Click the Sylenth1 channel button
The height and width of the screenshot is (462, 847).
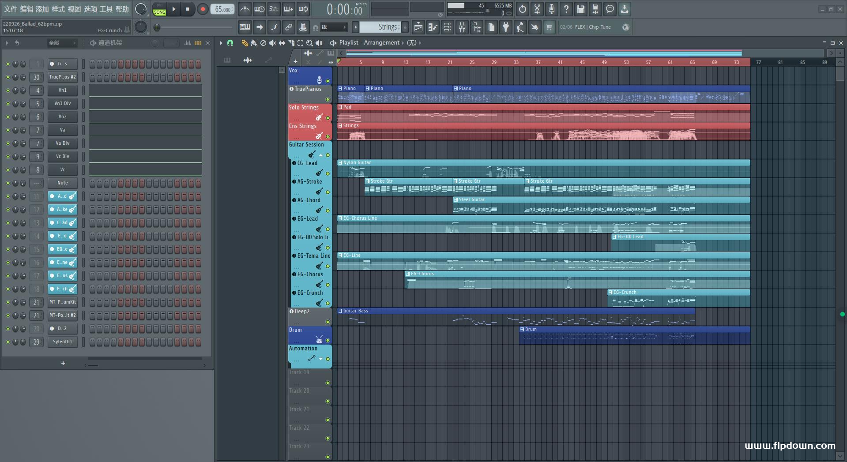[63, 342]
